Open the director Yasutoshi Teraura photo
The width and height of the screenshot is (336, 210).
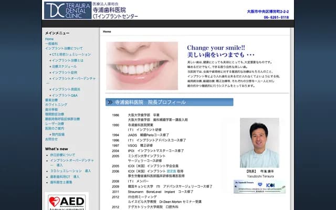coord(259,142)
